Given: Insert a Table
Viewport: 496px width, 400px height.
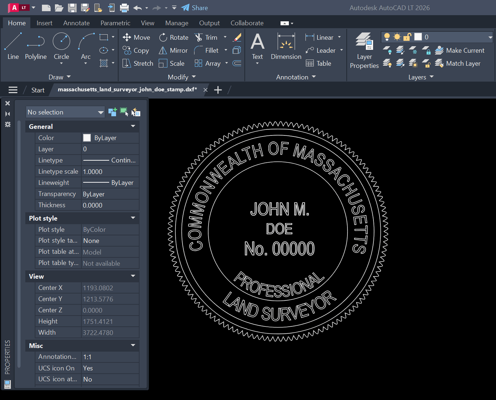Looking at the screenshot, I should click(318, 64).
